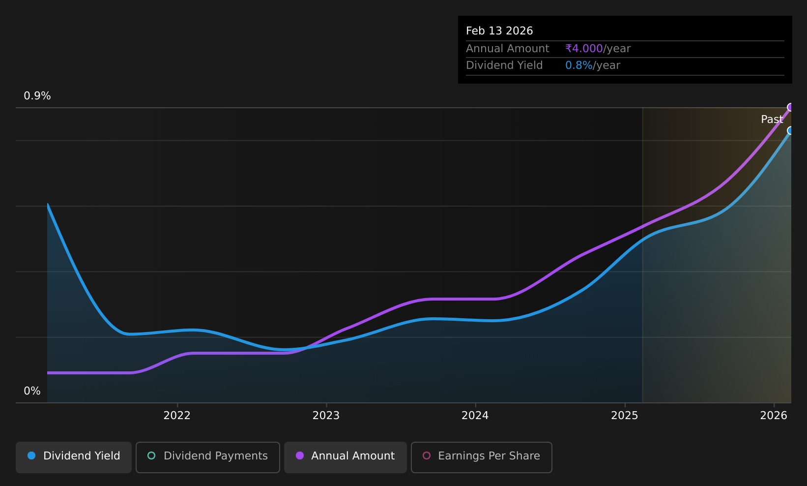
Task: Click the blue Dividend Yield endpoint marker
Action: 790,130
